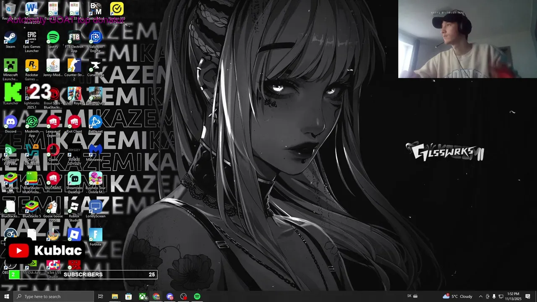Expand hidden system tray icons
The image size is (537, 302).
[x=481, y=297]
